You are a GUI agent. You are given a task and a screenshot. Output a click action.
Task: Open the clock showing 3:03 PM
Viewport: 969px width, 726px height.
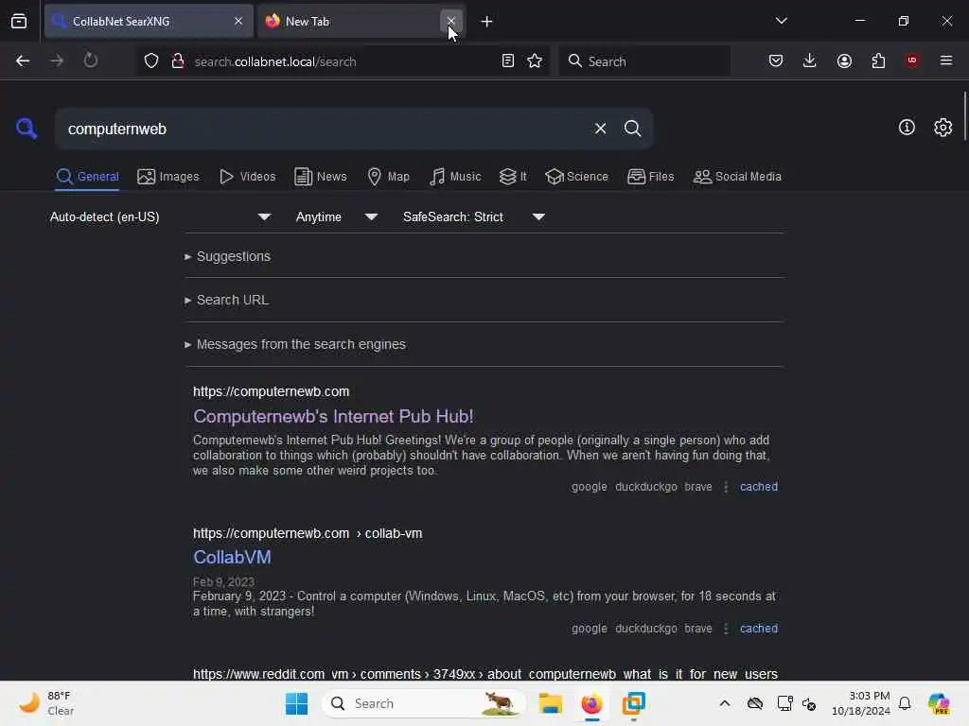click(x=860, y=703)
